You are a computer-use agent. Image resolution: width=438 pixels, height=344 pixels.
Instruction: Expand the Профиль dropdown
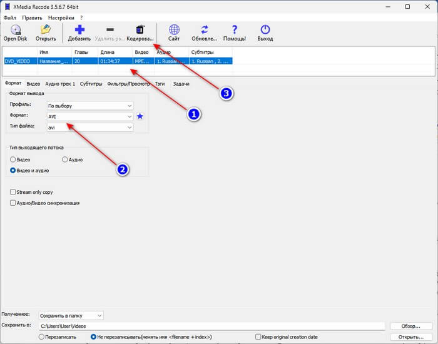point(90,106)
